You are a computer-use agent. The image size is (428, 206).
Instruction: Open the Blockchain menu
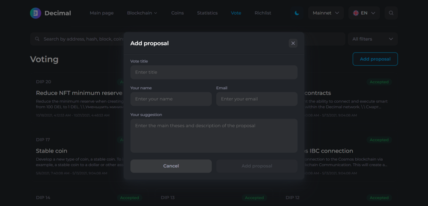(x=142, y=13)
